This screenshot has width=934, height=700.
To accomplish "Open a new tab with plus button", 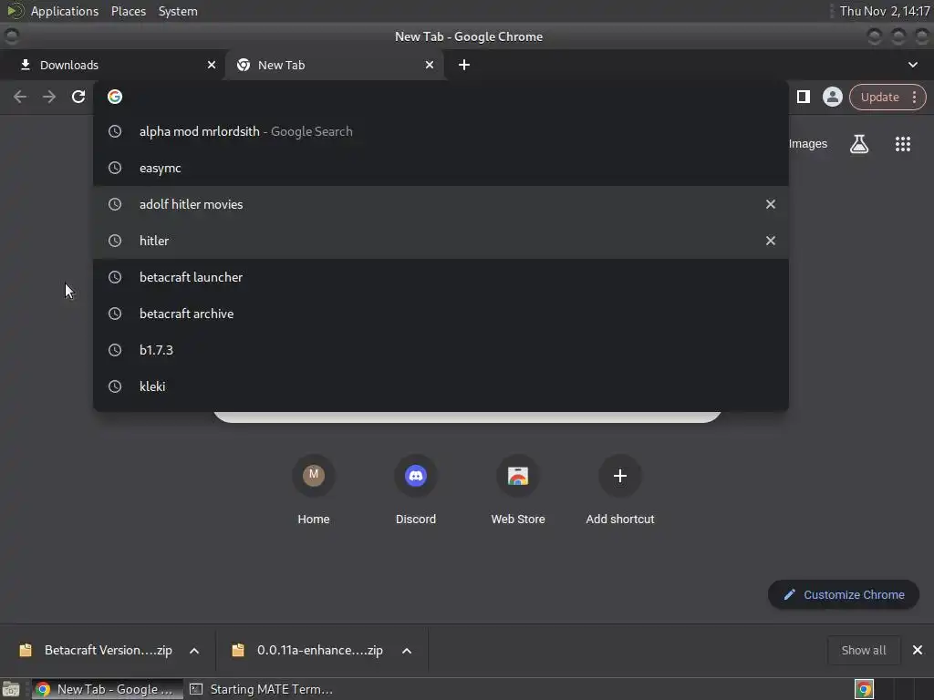I will 464,65.
